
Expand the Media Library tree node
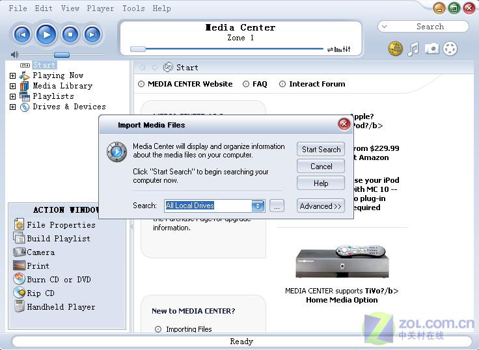coord(12,86)
